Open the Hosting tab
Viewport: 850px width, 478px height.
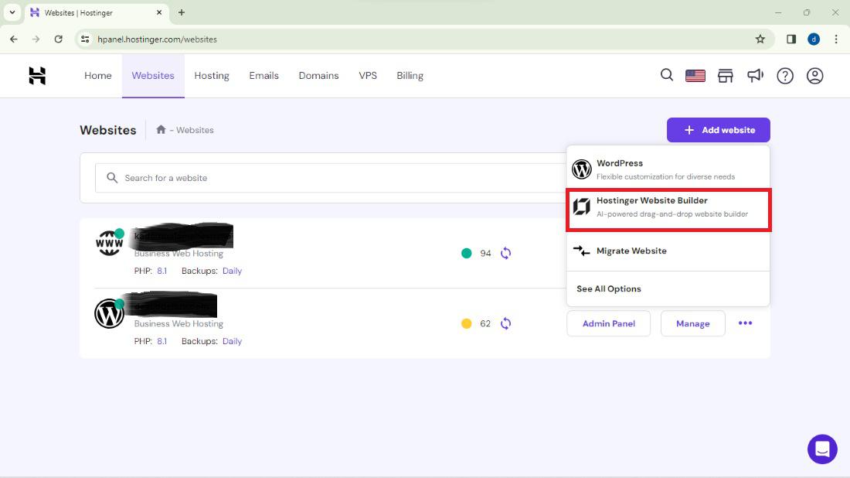click(x=212, y=76)
